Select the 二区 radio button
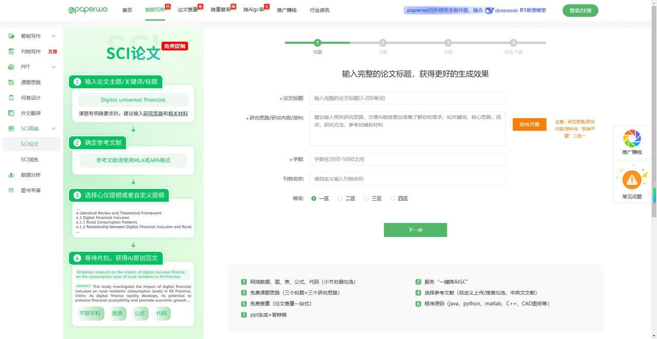 [x=340, y=198]
